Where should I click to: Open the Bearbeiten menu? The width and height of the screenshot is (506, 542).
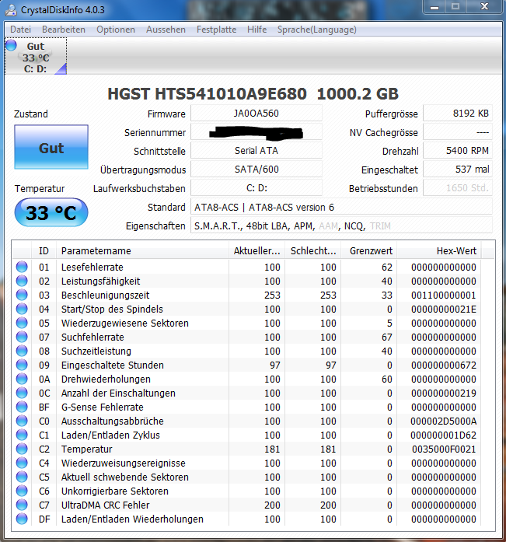(x=64, y=30)
